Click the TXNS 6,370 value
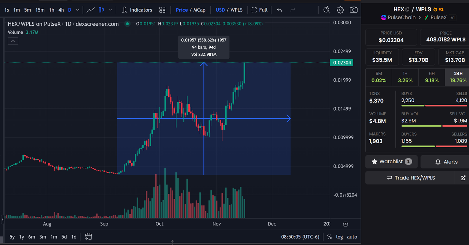The width and height of the screenshot is (469, 245). (x=376, y=101)
